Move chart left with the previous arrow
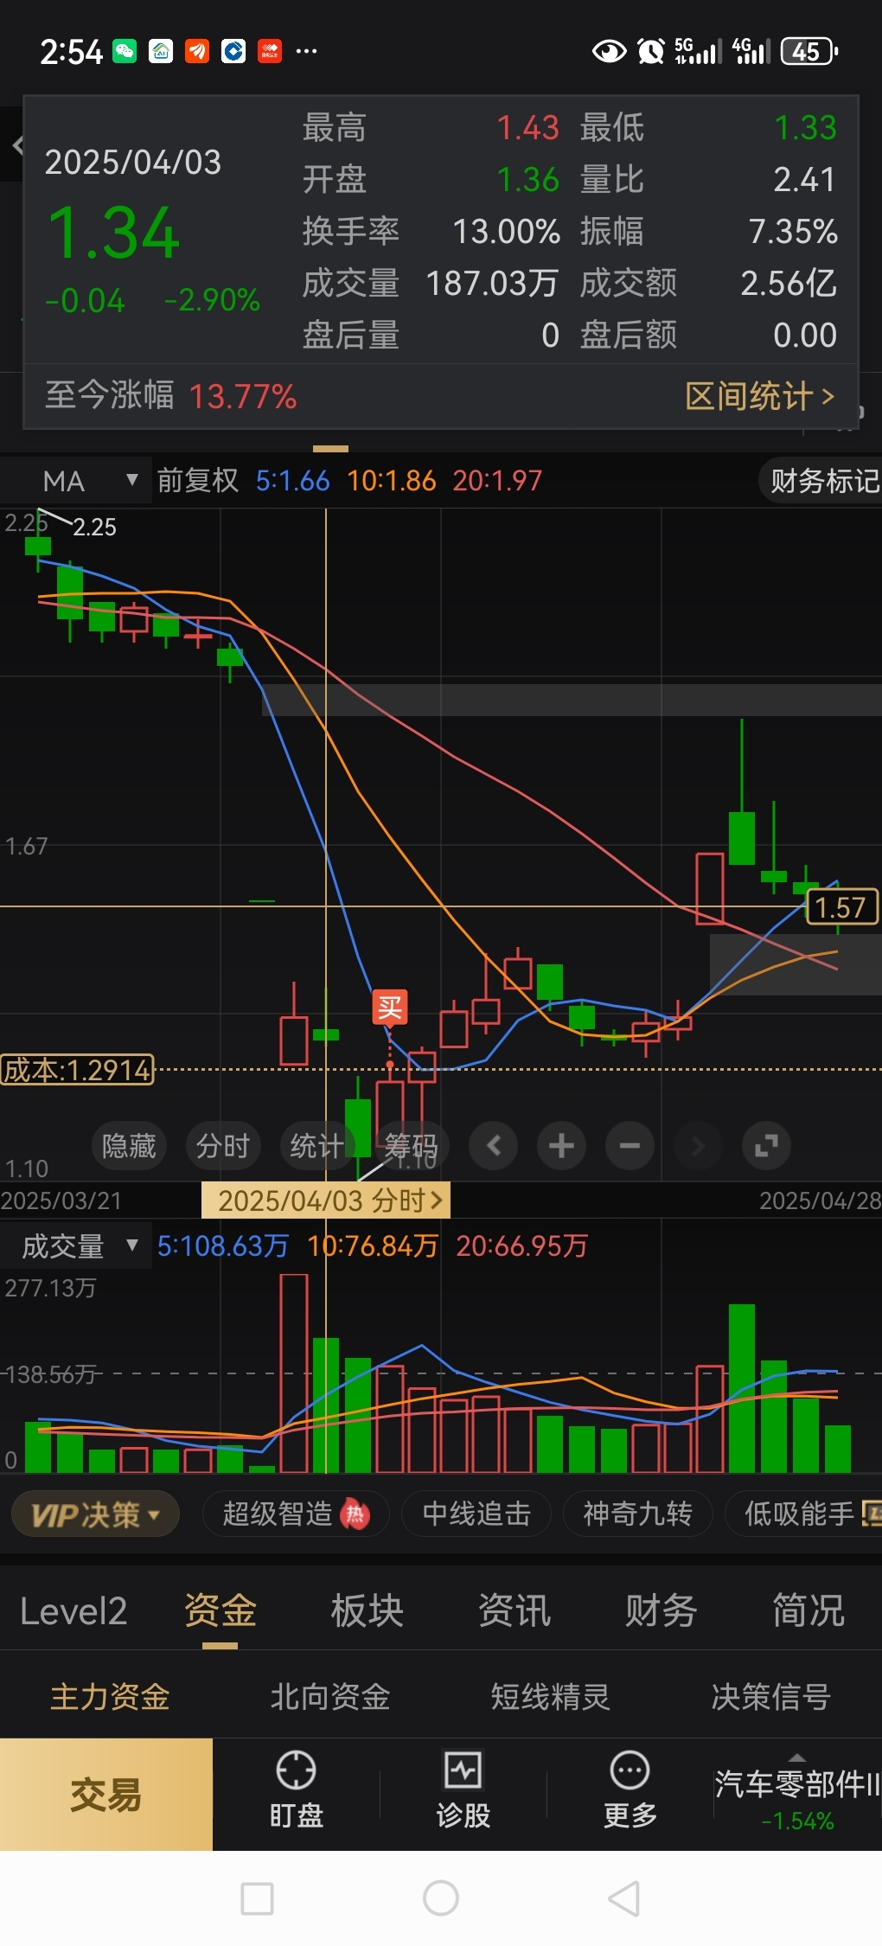This screenshot has width=882, height=1946. pyautogui.click(x=493, y=1146)
